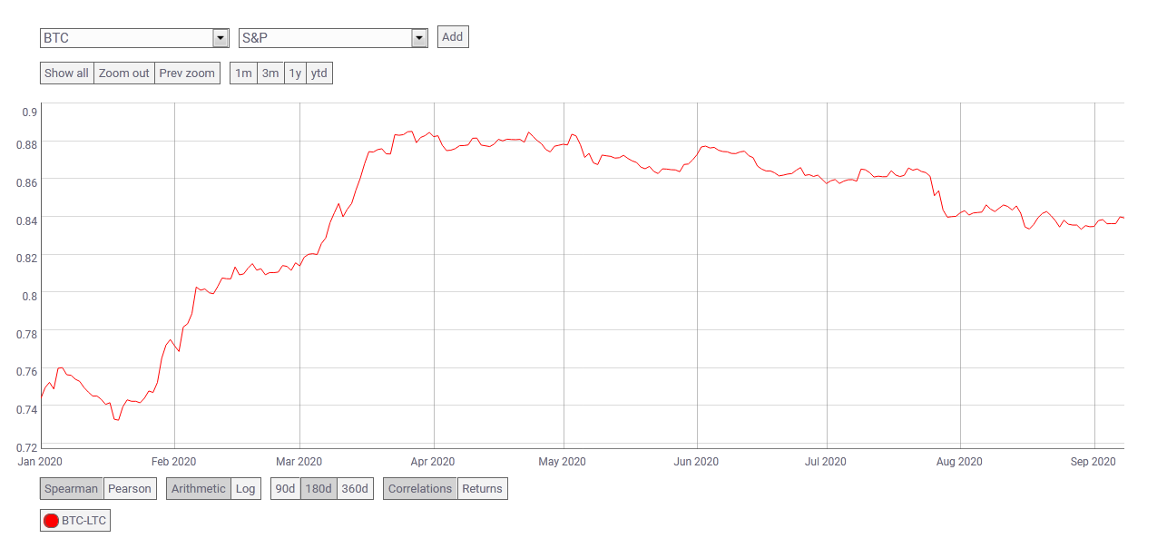Expand the second pair selector arrow
The height and width of the screenshot is (548, 1167).
coord(419,37)
